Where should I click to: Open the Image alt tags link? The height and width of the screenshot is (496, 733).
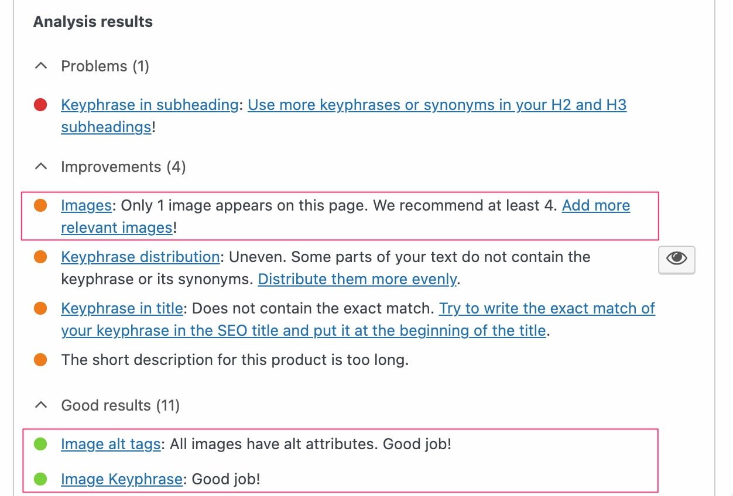[x=111, y=445]
